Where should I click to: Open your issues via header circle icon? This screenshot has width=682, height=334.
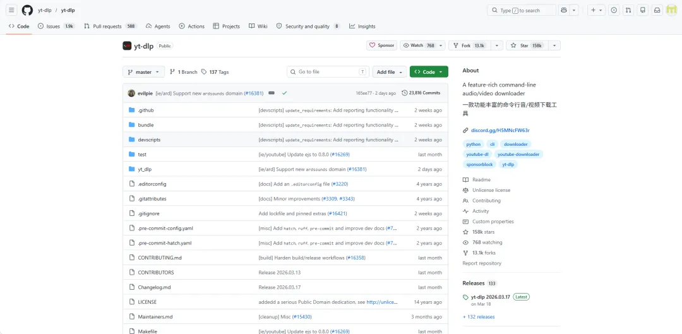point(614,10)
